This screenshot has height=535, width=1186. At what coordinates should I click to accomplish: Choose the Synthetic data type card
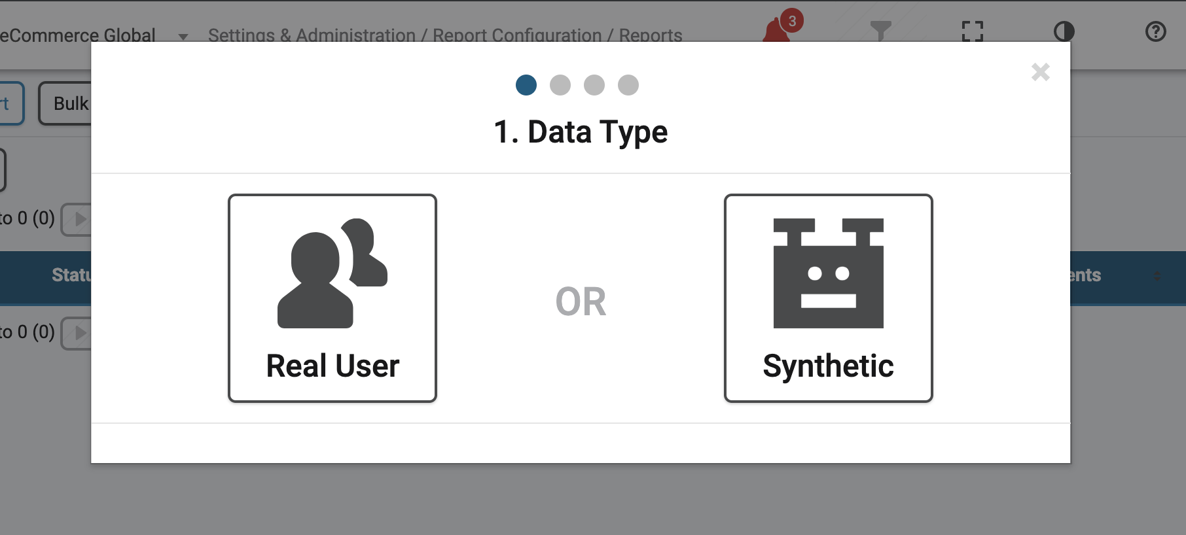[829, 298]
